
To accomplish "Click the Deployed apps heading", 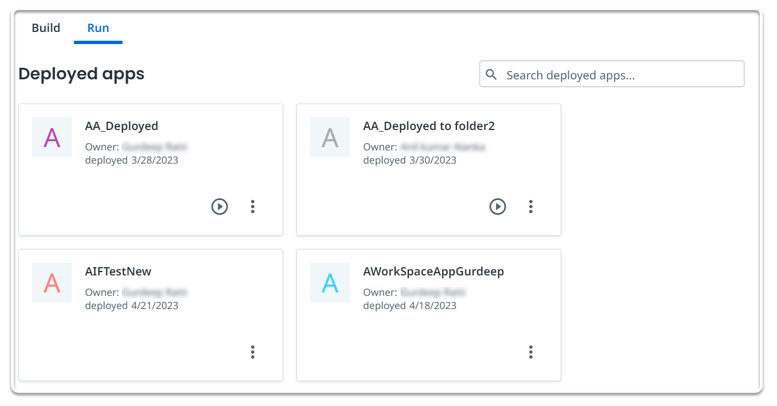I will (x=82, y=74).
